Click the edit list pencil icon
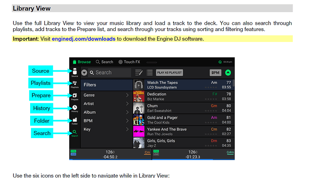310x178 pixels. click(139, 73)
